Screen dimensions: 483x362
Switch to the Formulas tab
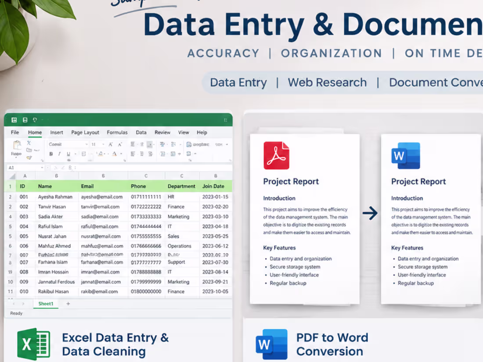tap(117, 133)
